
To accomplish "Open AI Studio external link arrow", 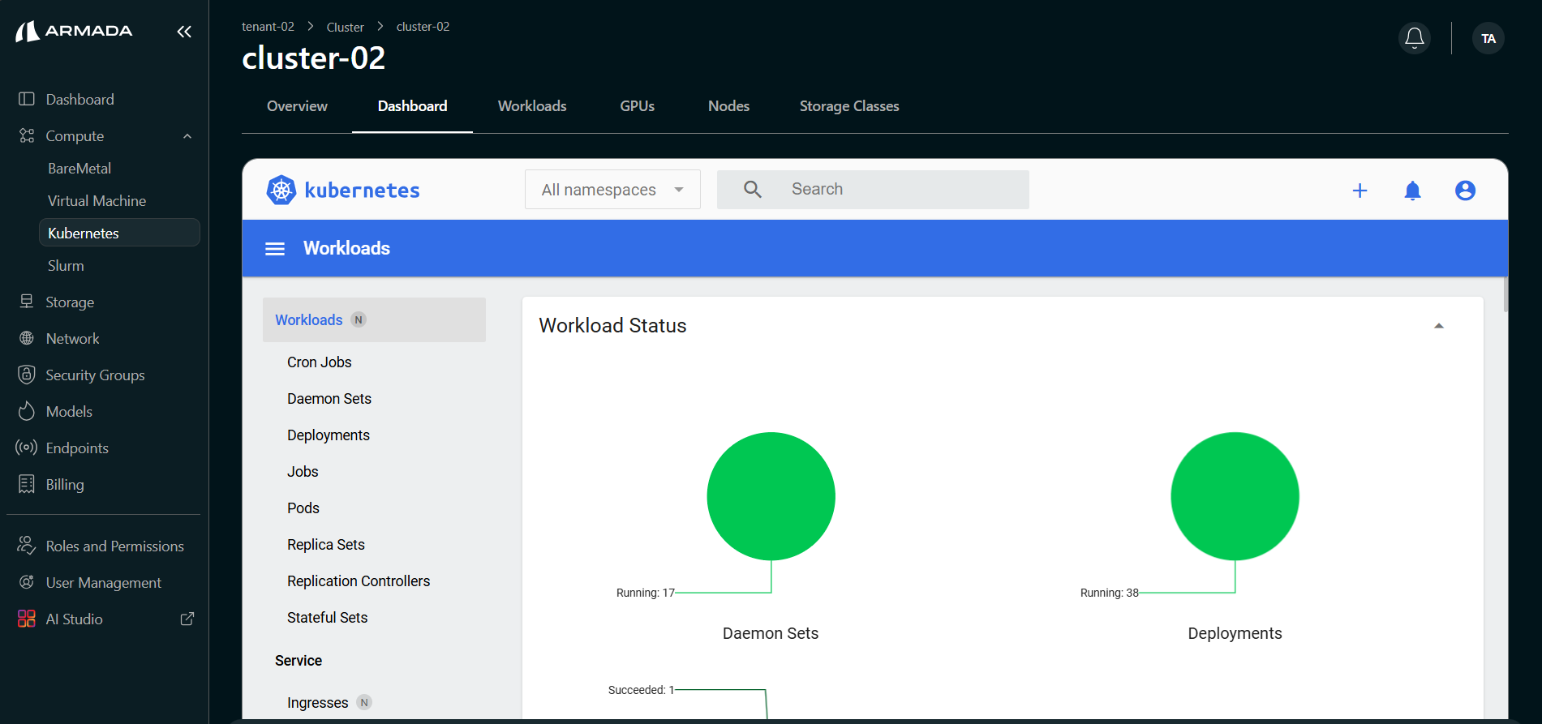I will 187,619.
